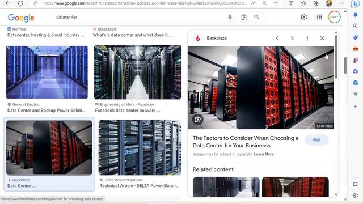Open sidebar settings gear at bottom
363x204 pixels.
coord(356,195)
